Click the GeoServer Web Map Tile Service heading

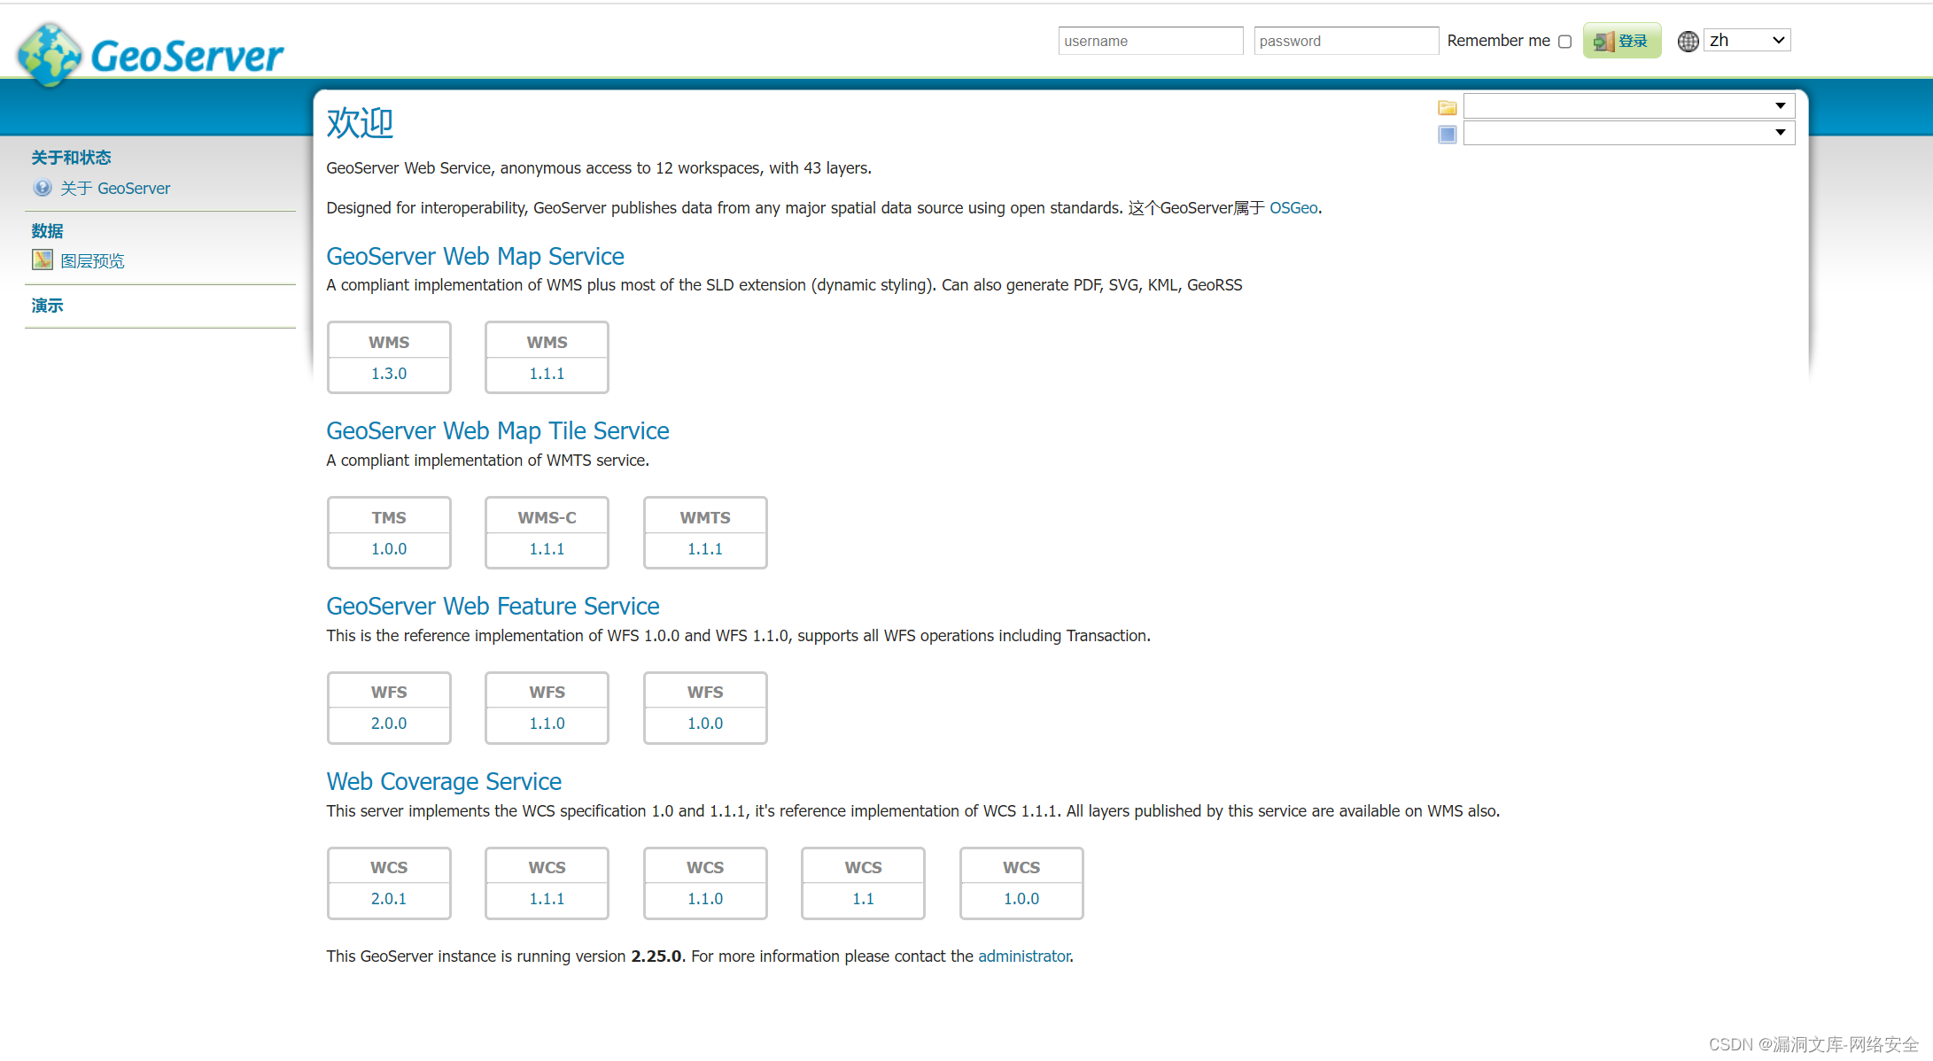click(x=498, y=430)
